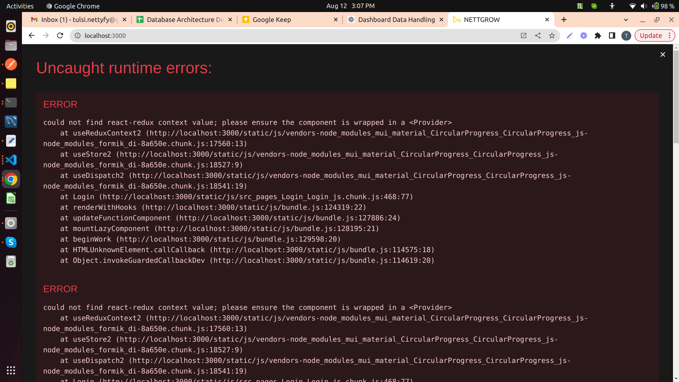The width and height of the screenshot is (679, 382).
Task: Open Visual Studio Code from dock
Action: pos(11,160)
